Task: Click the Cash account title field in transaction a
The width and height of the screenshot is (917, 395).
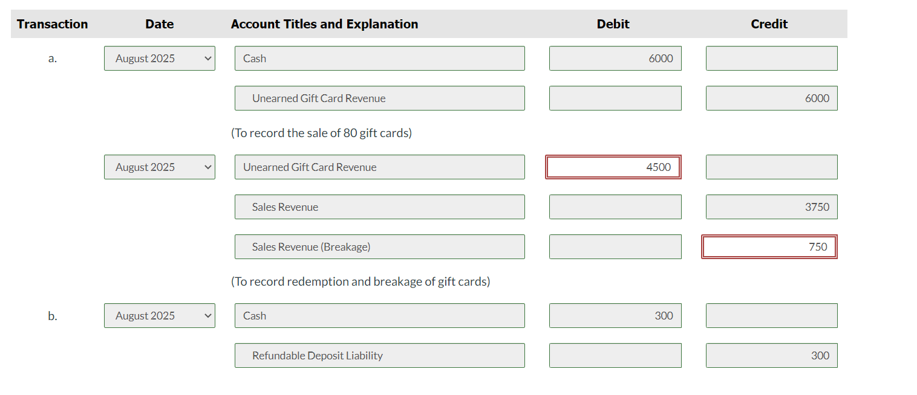Action: pos(379,58)
